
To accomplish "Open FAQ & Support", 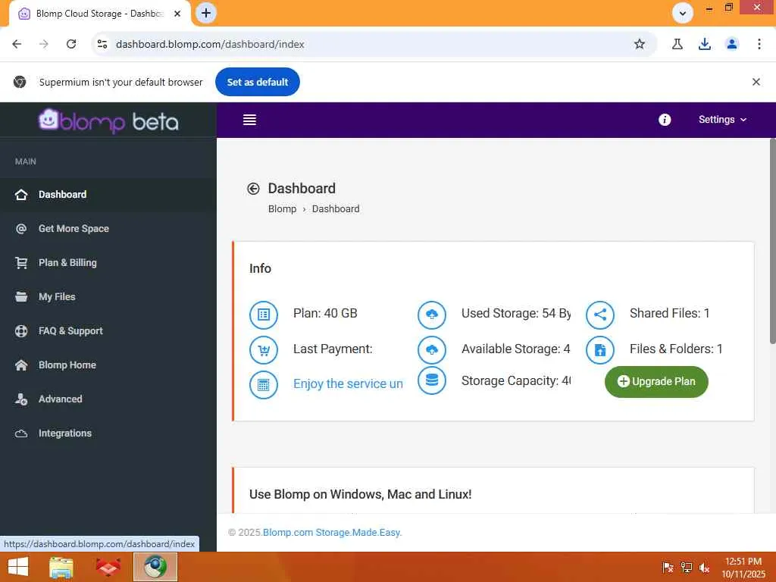I will (108, 331).
